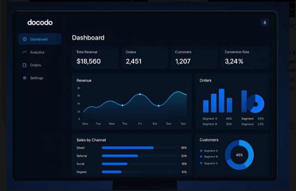Click the Dashboard icon in the sidebar
This screenshot has width=296, height=191.
(25, 39)
